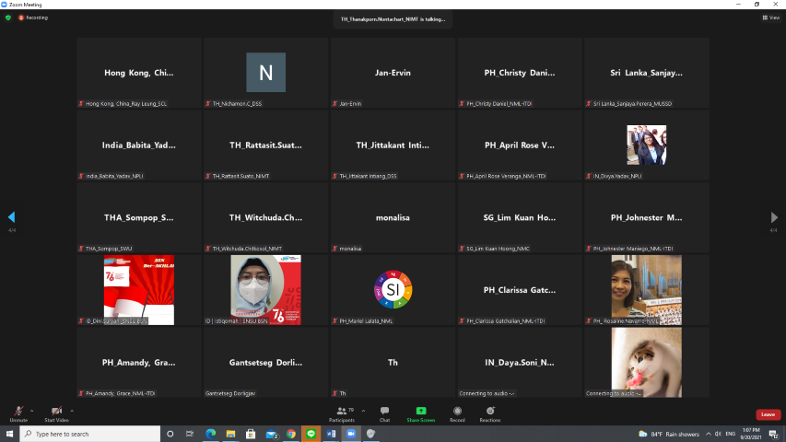
Task: Start recording with the Record button
Action: [457, 412]
